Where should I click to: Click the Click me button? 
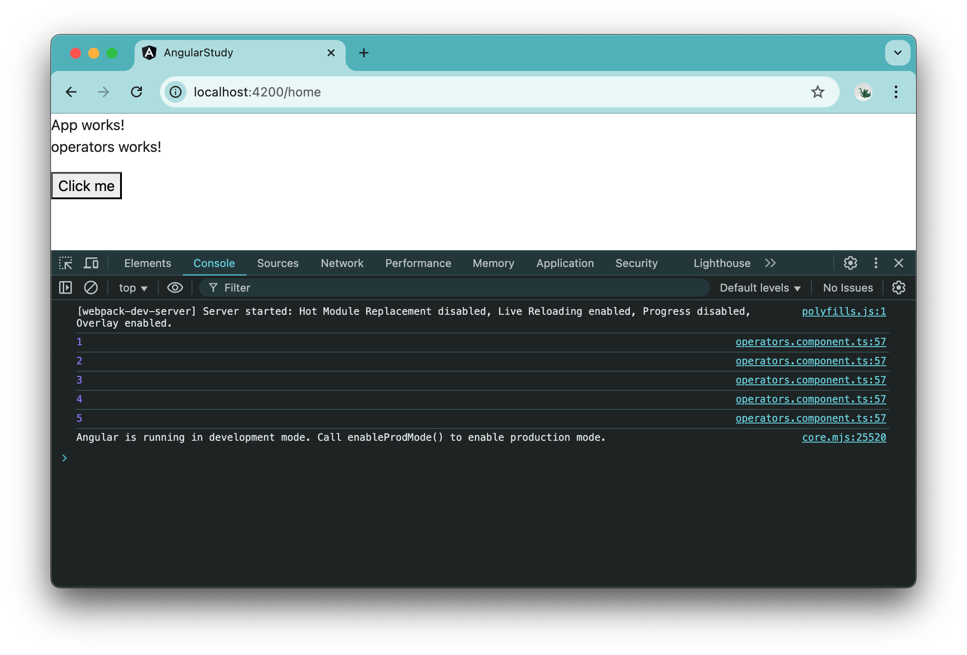[86, 185]
